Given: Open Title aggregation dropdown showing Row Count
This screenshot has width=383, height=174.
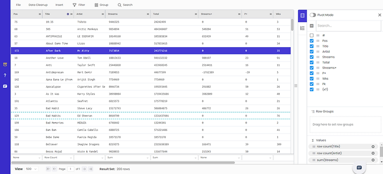Looking at the screenshot, I should [x=58, y=157].
